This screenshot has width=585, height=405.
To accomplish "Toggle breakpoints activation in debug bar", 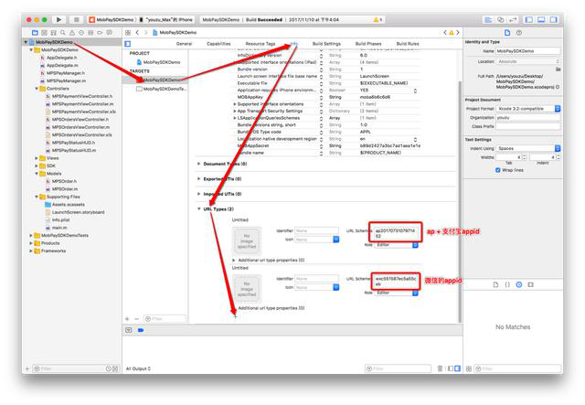I will (x=141, y=330).
